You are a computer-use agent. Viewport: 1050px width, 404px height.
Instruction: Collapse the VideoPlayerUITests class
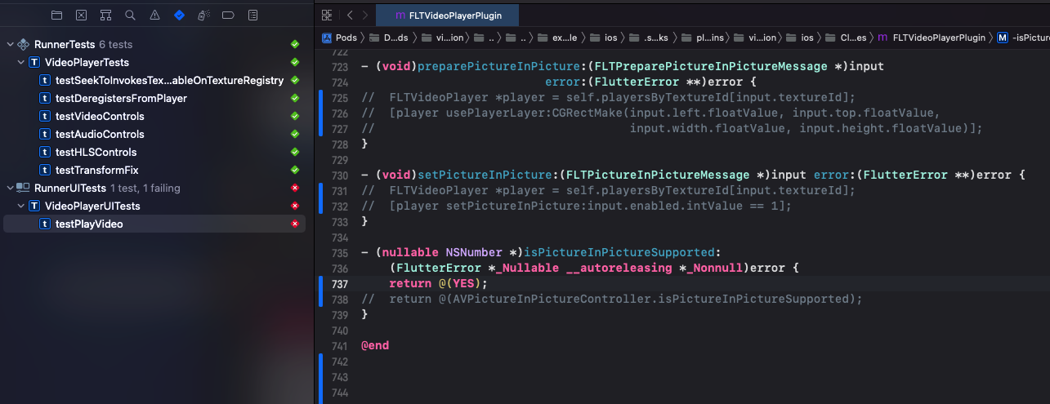click(x=20, y=206)
